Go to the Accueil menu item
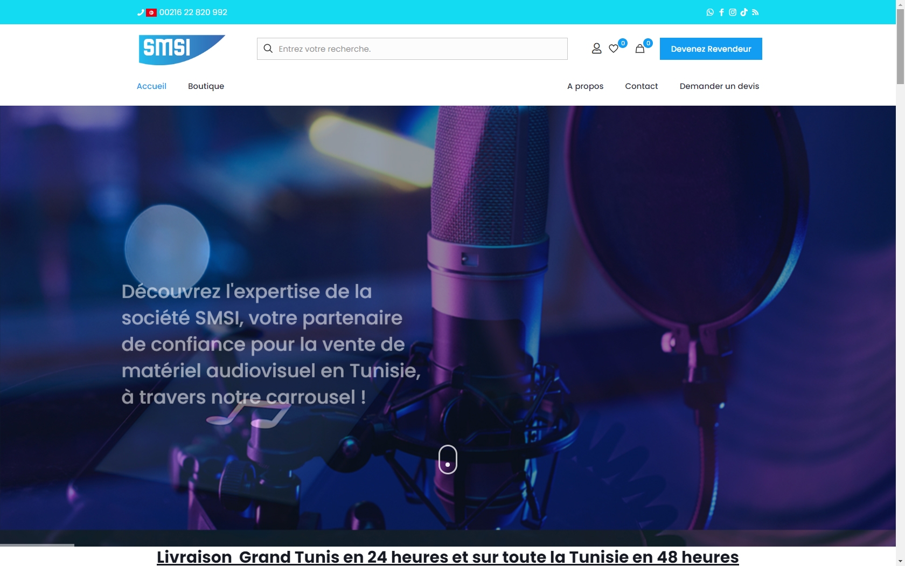The image size is (905, 566). (151, 86)
